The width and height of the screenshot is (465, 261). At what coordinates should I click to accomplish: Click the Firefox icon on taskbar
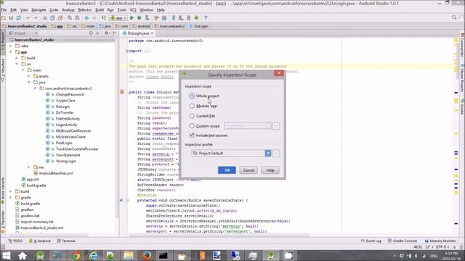pyautogui.click(x=146, y=255)
